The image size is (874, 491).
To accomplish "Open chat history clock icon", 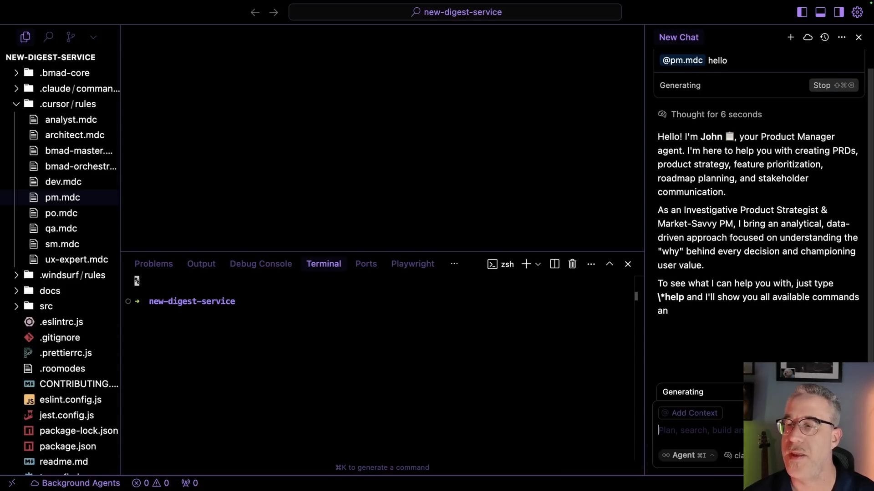I will 824,37.
